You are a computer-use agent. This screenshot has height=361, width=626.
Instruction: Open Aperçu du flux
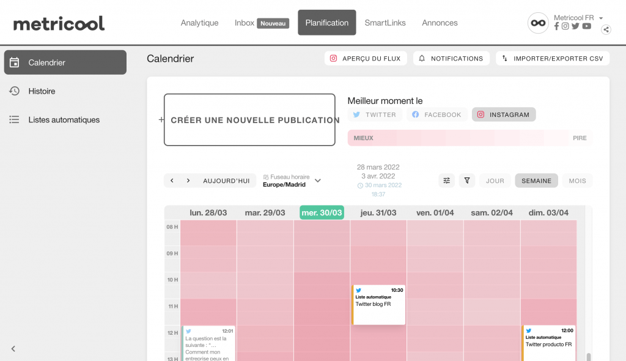[x=366, y=58]
